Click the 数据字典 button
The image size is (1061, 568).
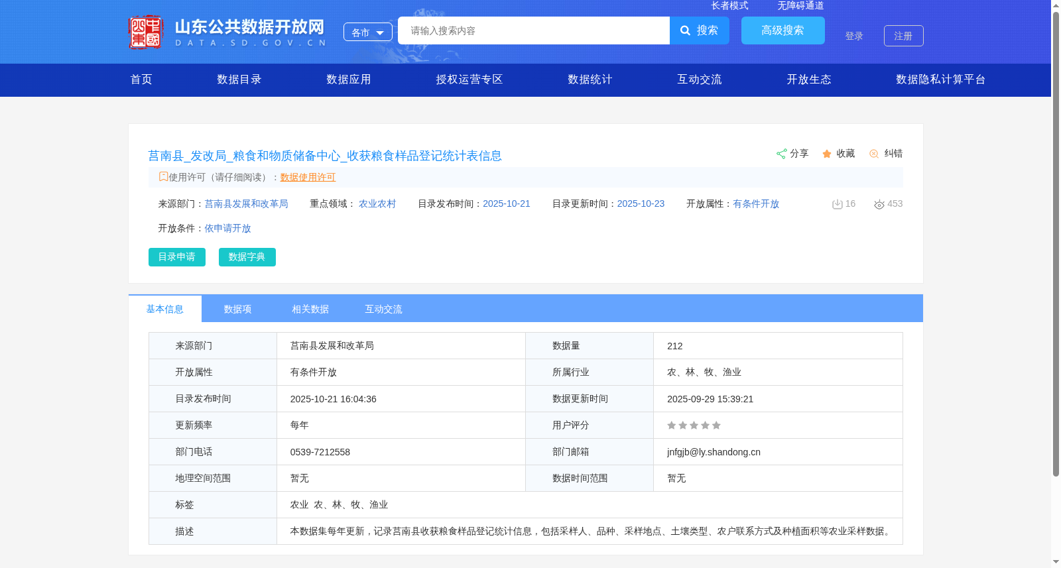[247, 257]
